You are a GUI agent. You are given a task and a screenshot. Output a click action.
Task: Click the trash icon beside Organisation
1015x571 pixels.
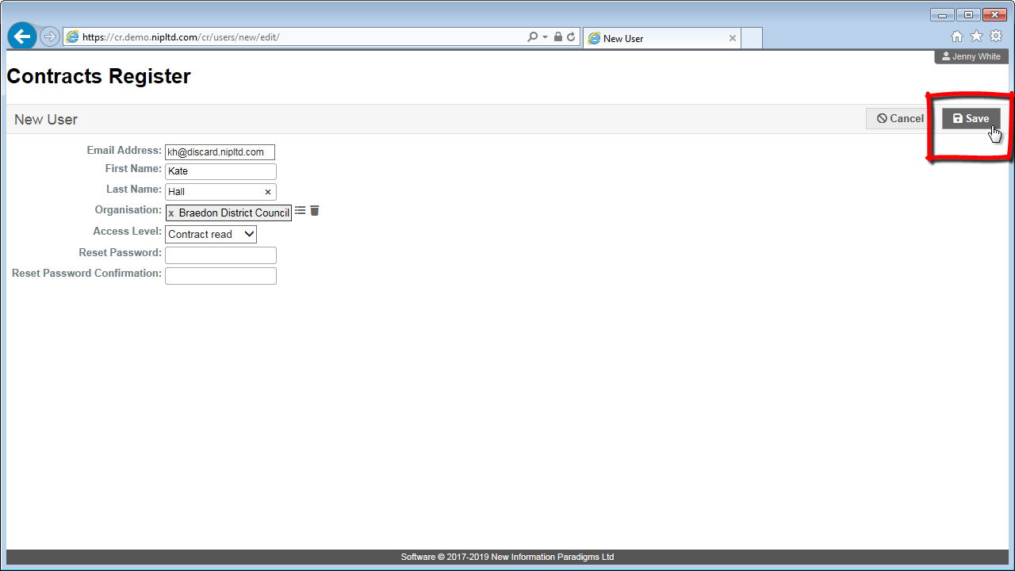[x=315, y=211]
